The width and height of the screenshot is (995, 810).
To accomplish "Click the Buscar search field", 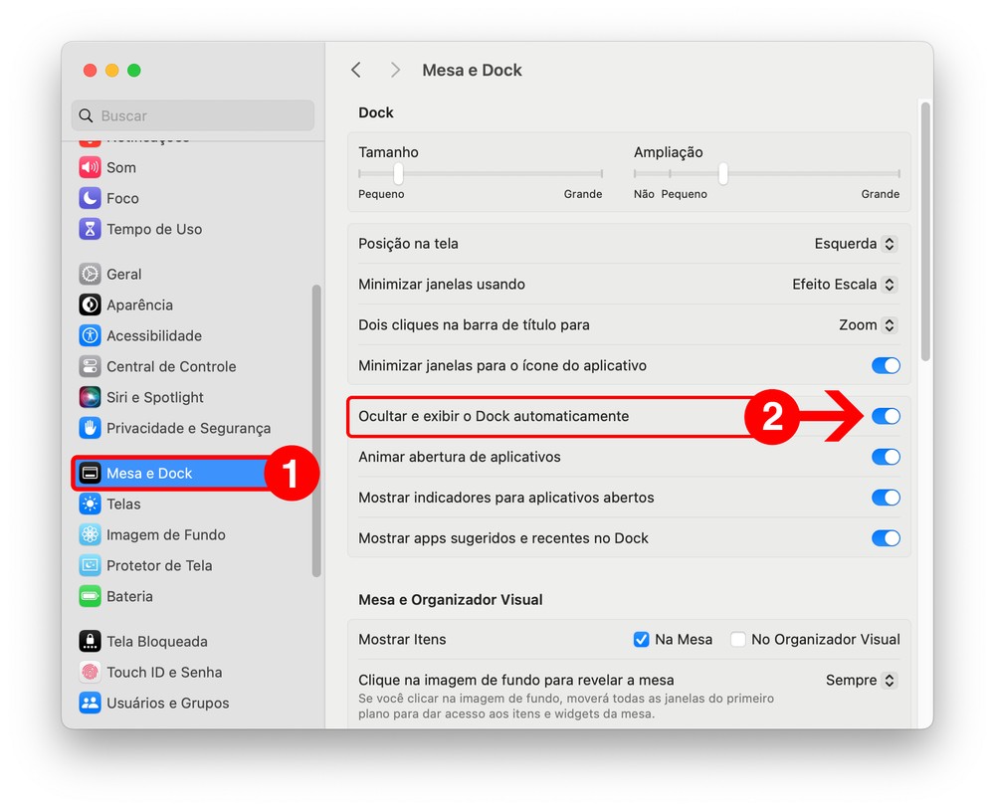I will [193, 115].
